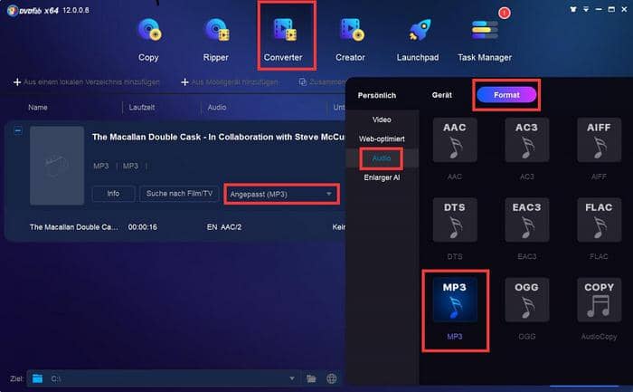
Task: Select the AAC audio format
Action: (x=455, y=148)
